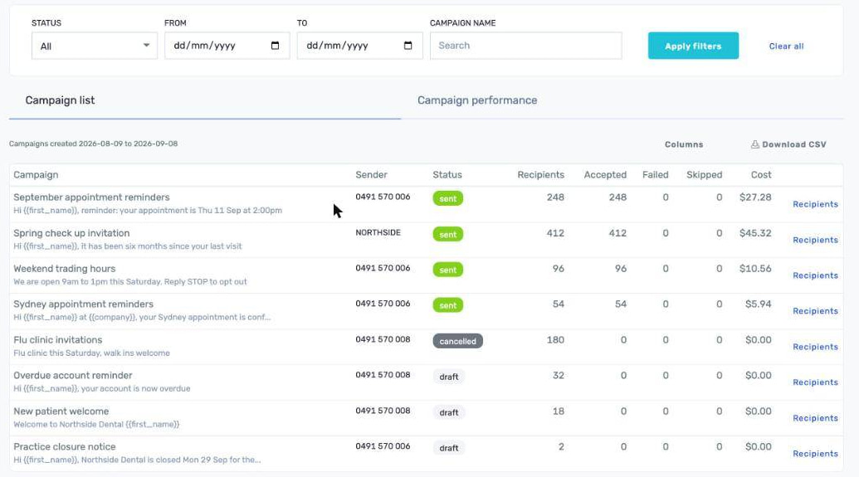The width and height of the screenshot is (859, 477).
Task: Select the Sydney appointment reminders campaign name
Action: click(83, 304)
